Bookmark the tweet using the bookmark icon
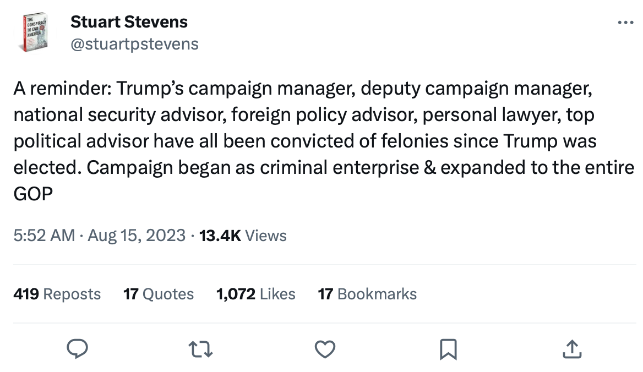Viewport: 643px width, 372px height. click(448, 348)
